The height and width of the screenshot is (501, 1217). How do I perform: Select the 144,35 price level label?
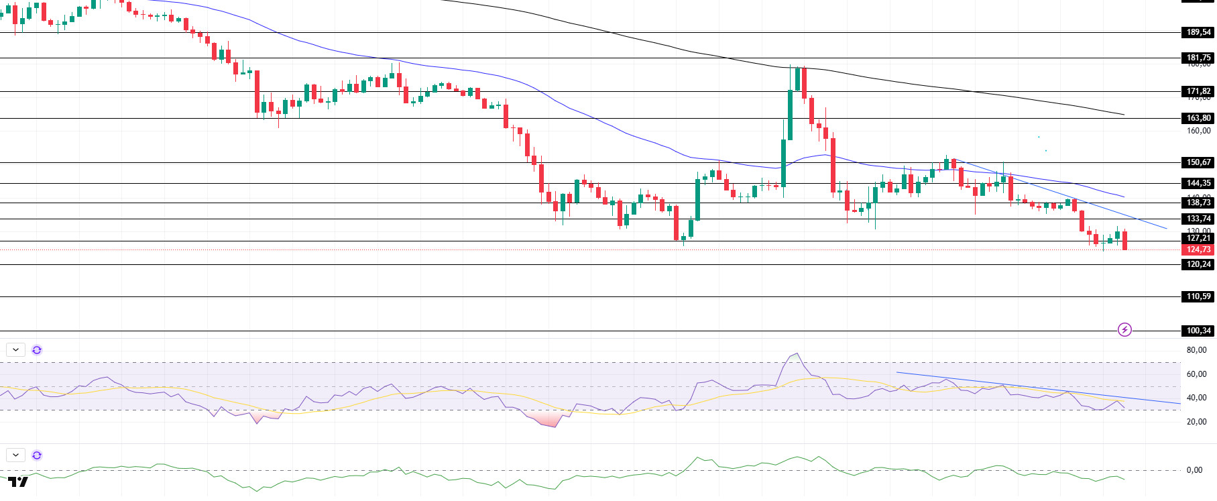(1198, 183)
